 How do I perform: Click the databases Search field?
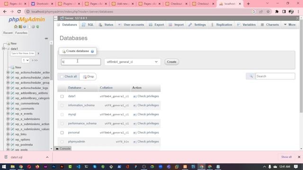[x=275, y=76]
